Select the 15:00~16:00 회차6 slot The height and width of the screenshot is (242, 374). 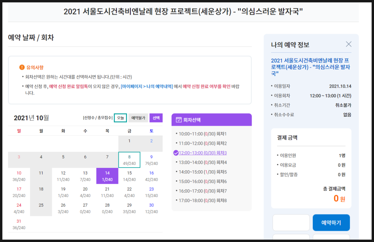[202, 181]
